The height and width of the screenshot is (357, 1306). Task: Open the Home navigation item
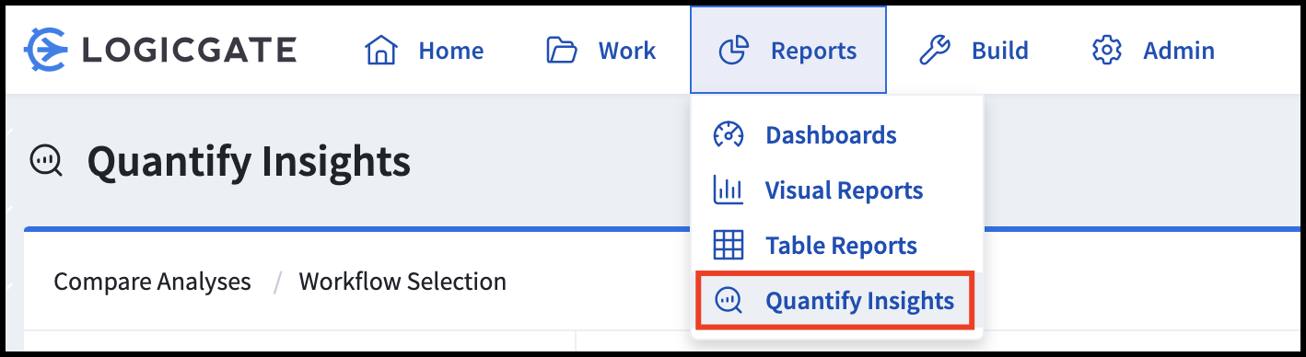(x=425, y=51)
